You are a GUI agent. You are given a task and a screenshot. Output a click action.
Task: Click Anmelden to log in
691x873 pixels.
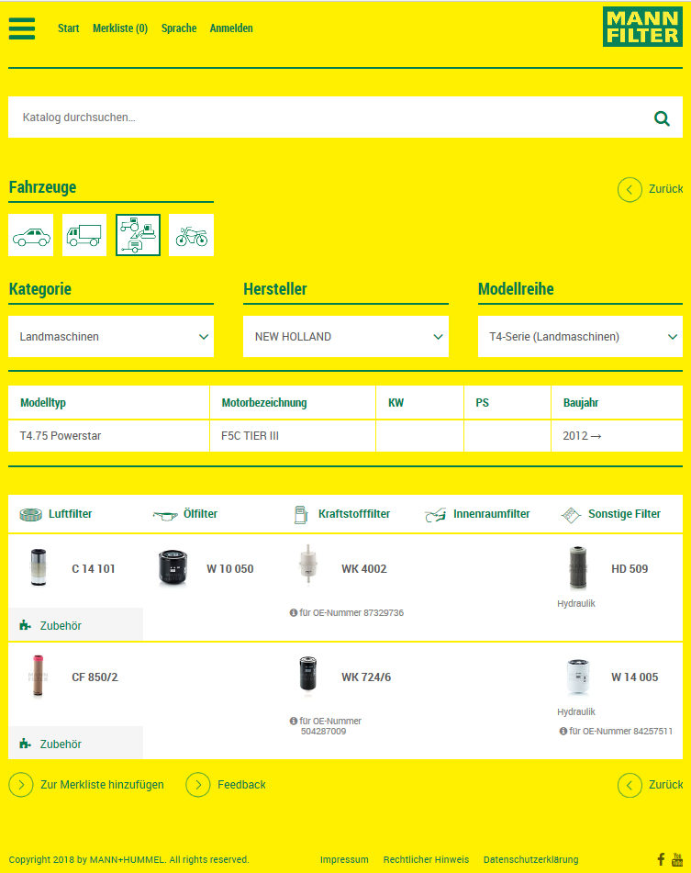click(x=231, y=28)
